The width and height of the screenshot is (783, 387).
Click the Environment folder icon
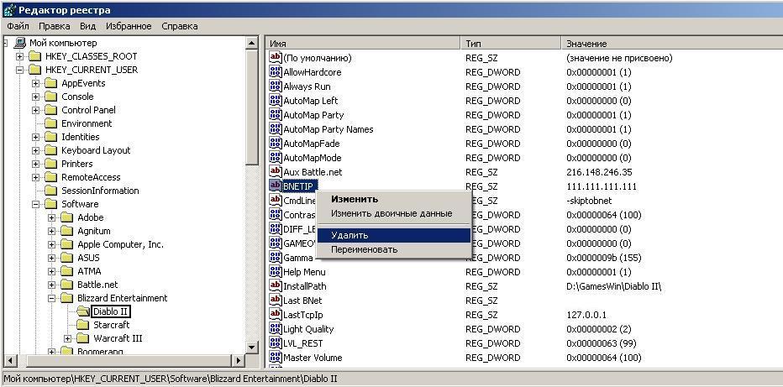point(50,123)
